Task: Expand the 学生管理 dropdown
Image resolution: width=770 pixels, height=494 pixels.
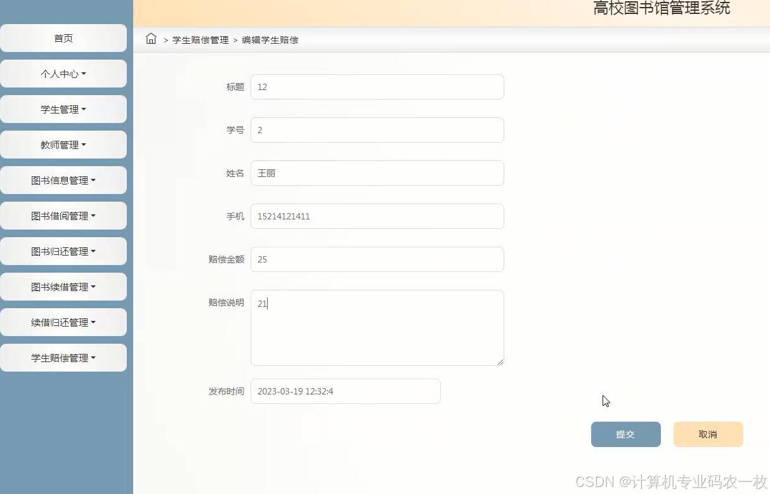Action: click(63, 109)
